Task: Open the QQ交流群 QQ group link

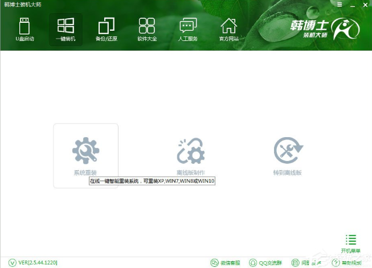Action: 266,263
